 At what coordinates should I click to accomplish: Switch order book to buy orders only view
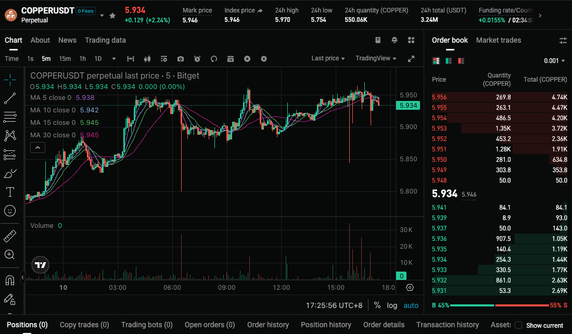coord(448,60)
